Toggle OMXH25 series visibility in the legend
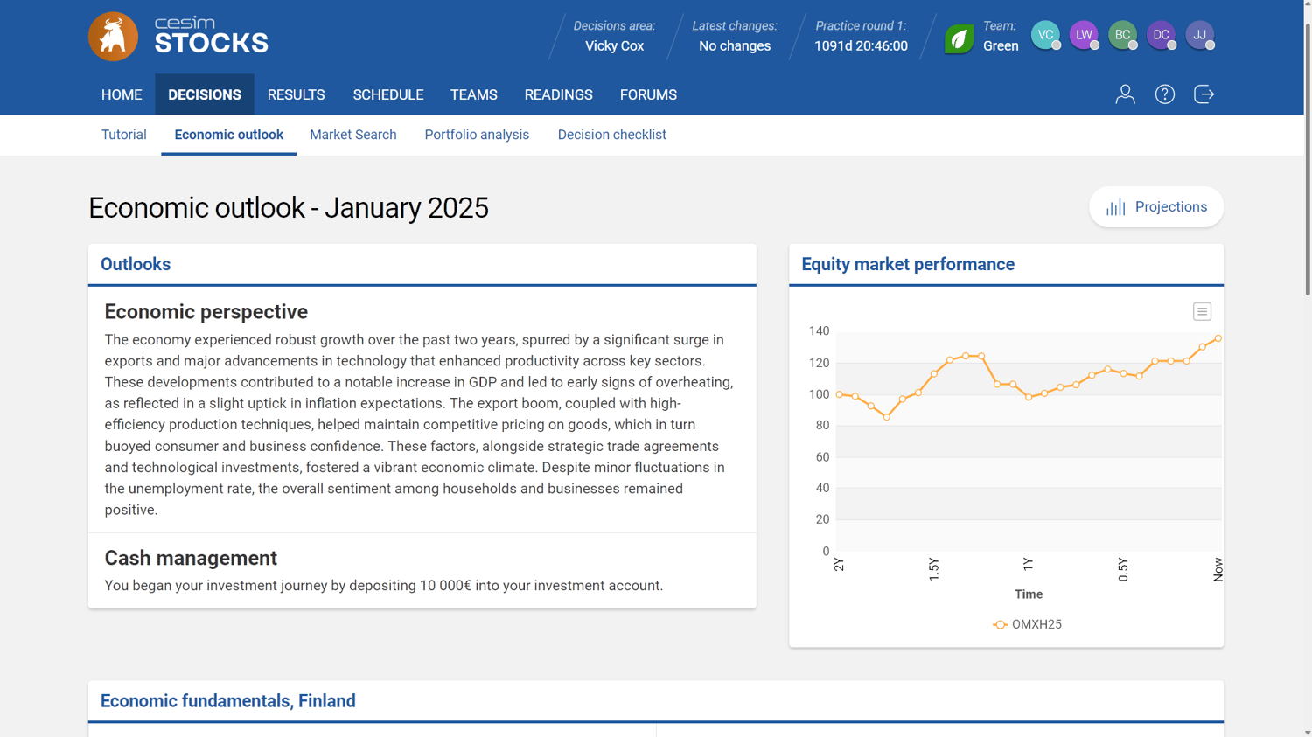 point(1029,624)
